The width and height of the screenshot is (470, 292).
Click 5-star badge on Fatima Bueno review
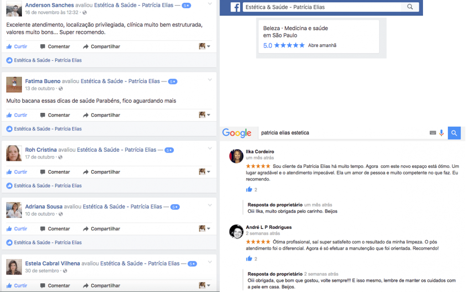[172, 82]
